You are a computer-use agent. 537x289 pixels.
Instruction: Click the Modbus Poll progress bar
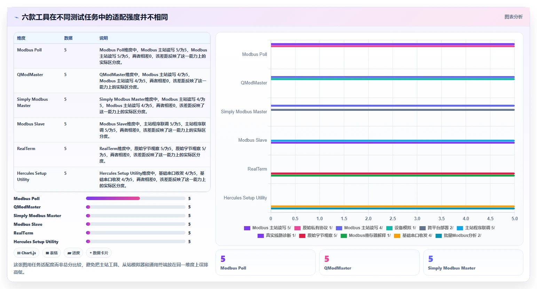(136, 198)
